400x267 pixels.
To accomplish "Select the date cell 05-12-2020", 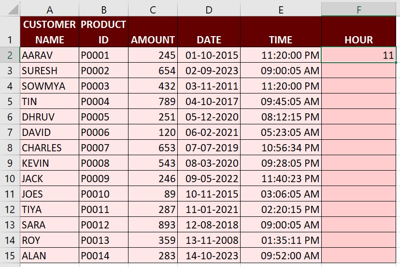I will point(209,117).
